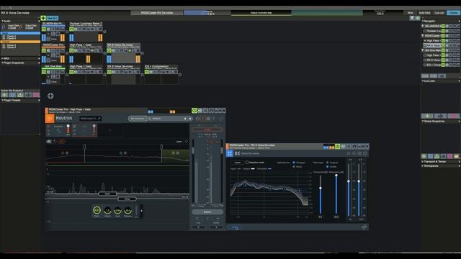Click the Neutron logo icon

pos(50,118)
